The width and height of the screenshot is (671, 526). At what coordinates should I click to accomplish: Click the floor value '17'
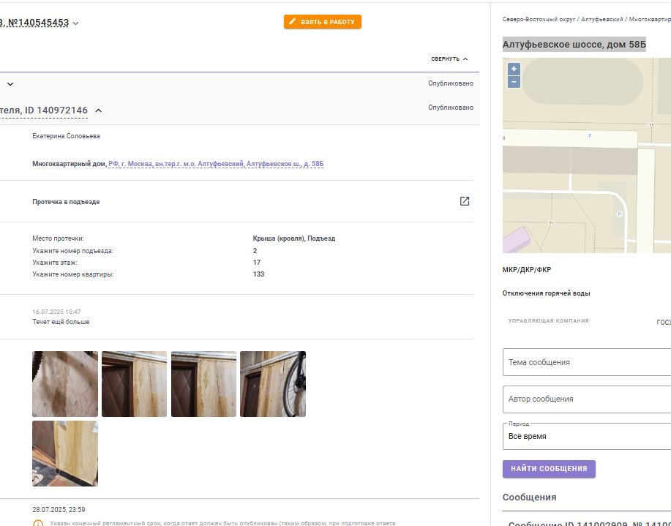pyautogui.click(x=256, y=263)
